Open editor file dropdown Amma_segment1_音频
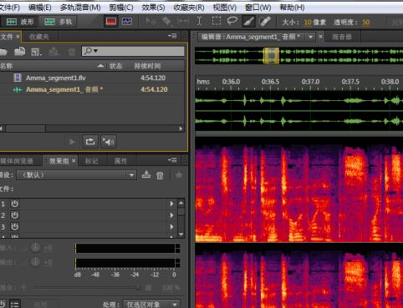 point(310,37)
